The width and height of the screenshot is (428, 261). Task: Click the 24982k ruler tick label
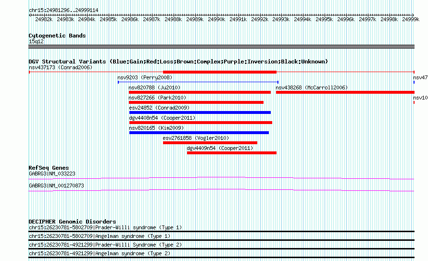(x=44, y=19)
